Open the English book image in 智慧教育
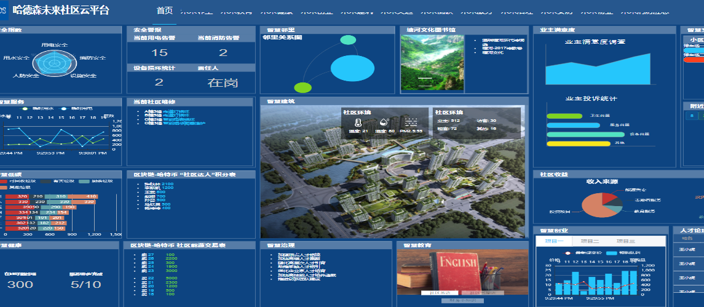 462,273
